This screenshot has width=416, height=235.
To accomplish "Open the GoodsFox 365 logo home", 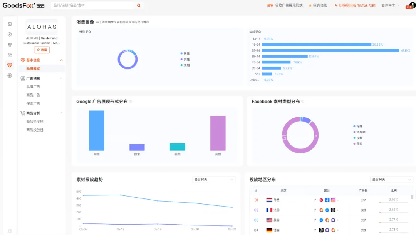I will 23,5.
